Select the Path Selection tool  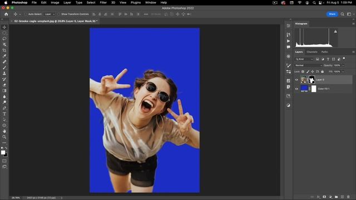point(4,119)
